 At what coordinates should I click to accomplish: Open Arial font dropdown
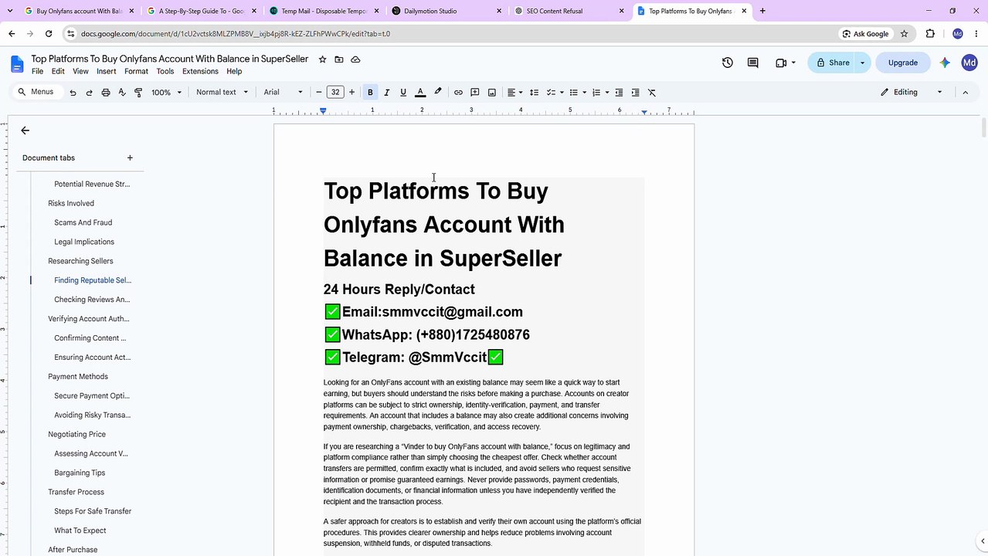click(x=283, y=93)
